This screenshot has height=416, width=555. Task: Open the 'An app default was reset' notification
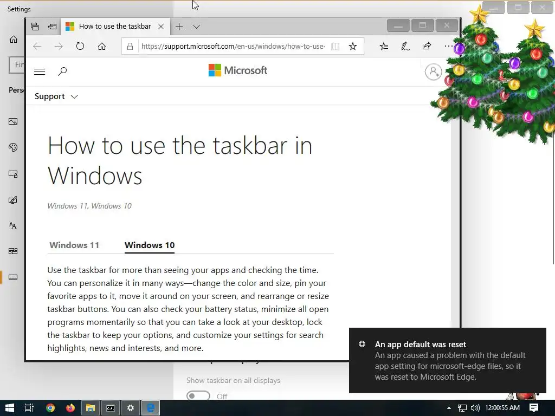tap(447, 360)
